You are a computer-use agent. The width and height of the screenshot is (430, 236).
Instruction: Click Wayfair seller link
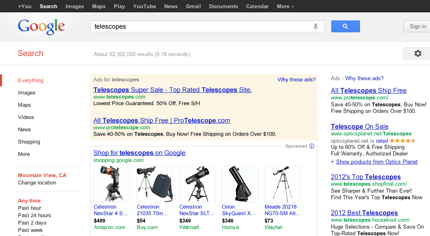[274, 227]
